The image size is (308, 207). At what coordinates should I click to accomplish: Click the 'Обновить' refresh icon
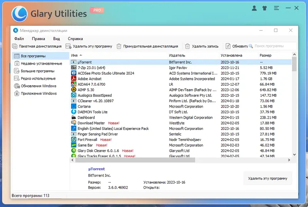click(228, 46)
